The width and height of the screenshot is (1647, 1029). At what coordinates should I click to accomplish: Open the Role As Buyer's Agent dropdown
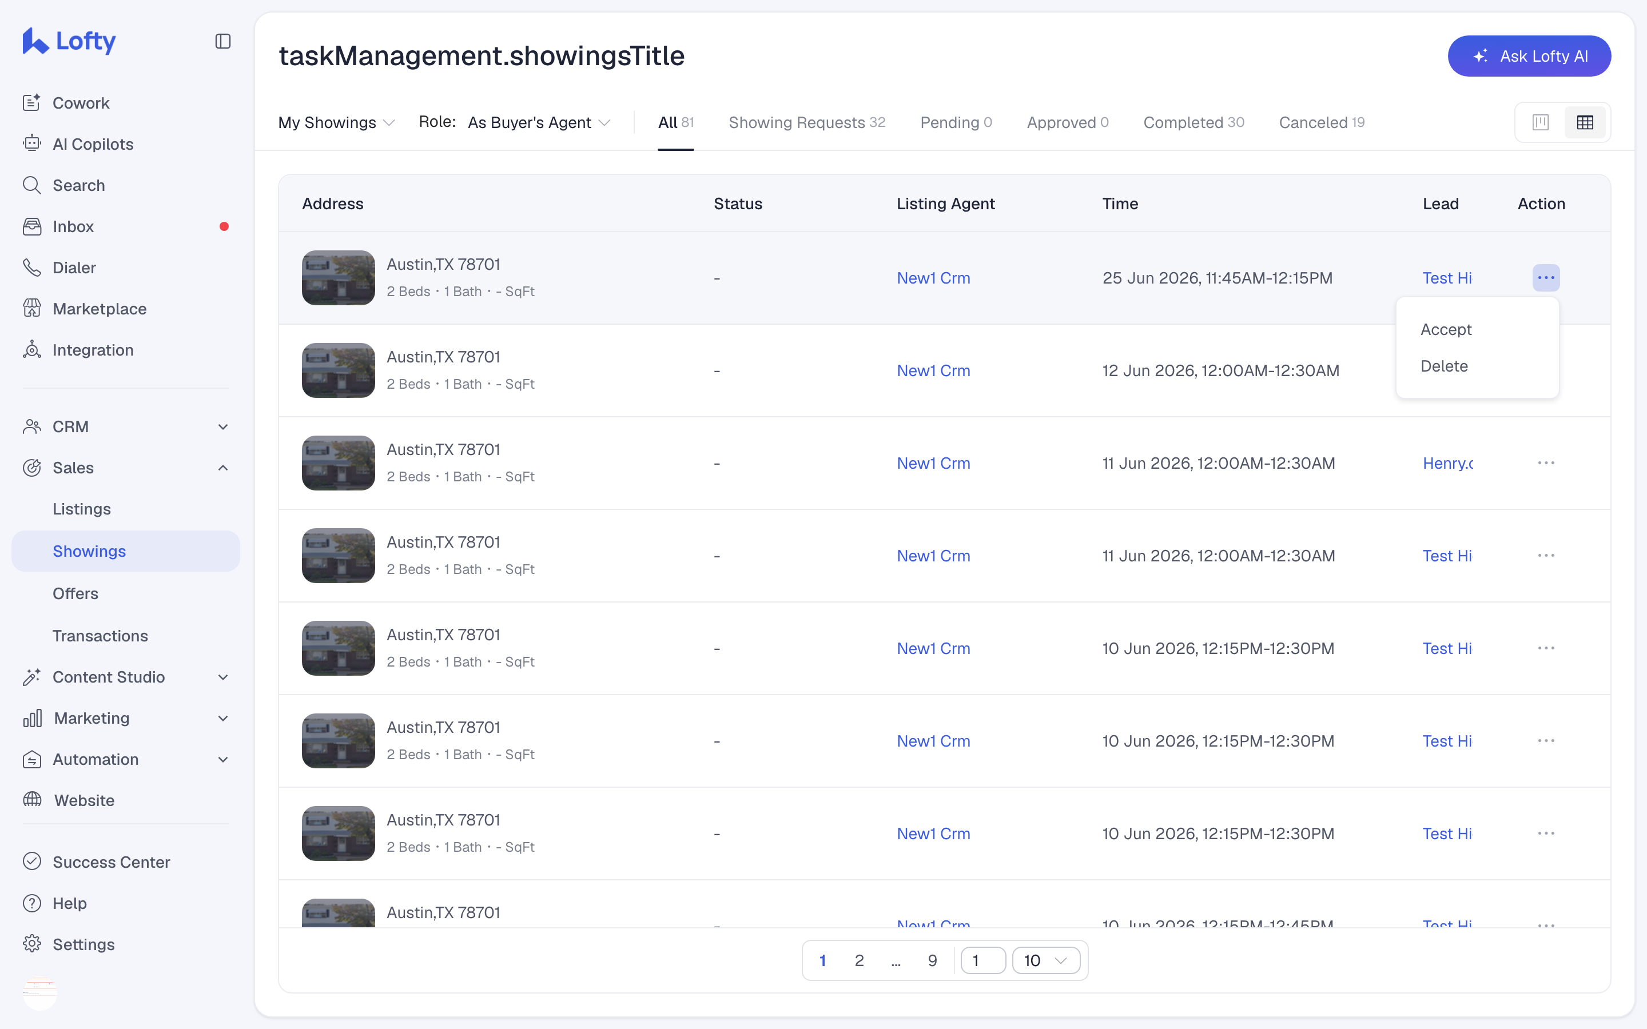tap(539, 122)
